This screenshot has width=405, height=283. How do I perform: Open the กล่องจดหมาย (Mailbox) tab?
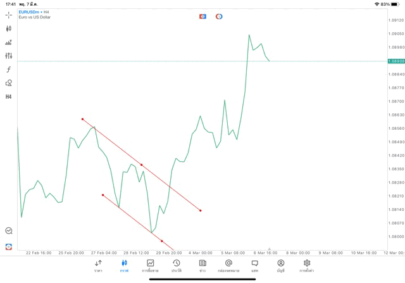228,265
